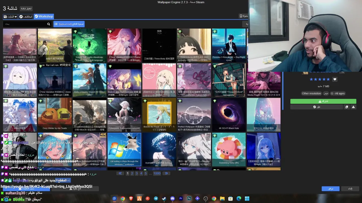Image resolution: width=362 pixels, height=203 pixels.
Task: Jump to results page 1000
Action: tap(157, 173)
